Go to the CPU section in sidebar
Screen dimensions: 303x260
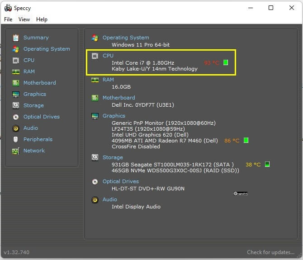pyautogui.click(x=29, y=60)
